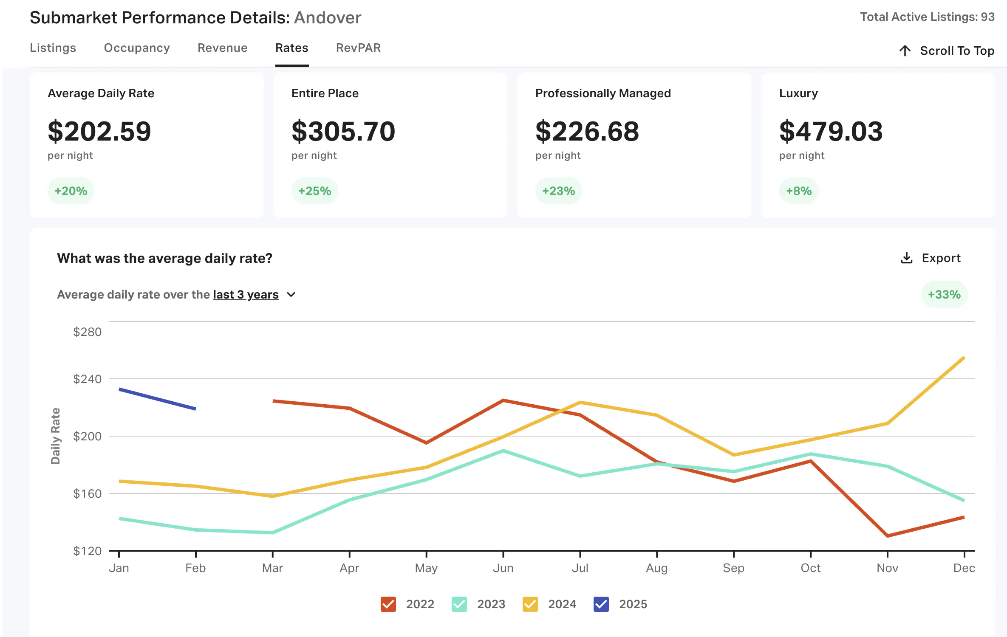
Task: Click the $226.68 Professionally Managed rate
Action: click(587, 131)
